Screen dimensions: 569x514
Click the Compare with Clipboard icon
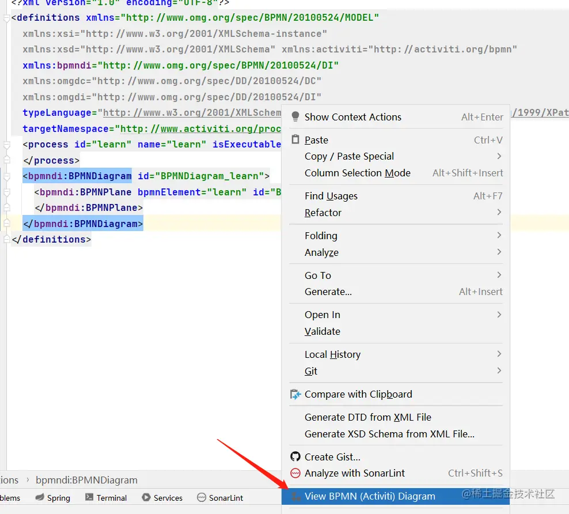[296, 394]
